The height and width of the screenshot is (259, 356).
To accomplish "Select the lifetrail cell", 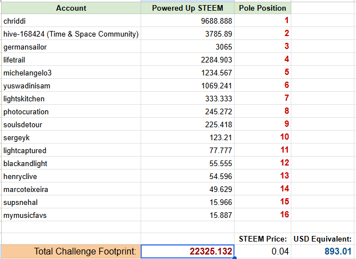I will coord(71,60).
